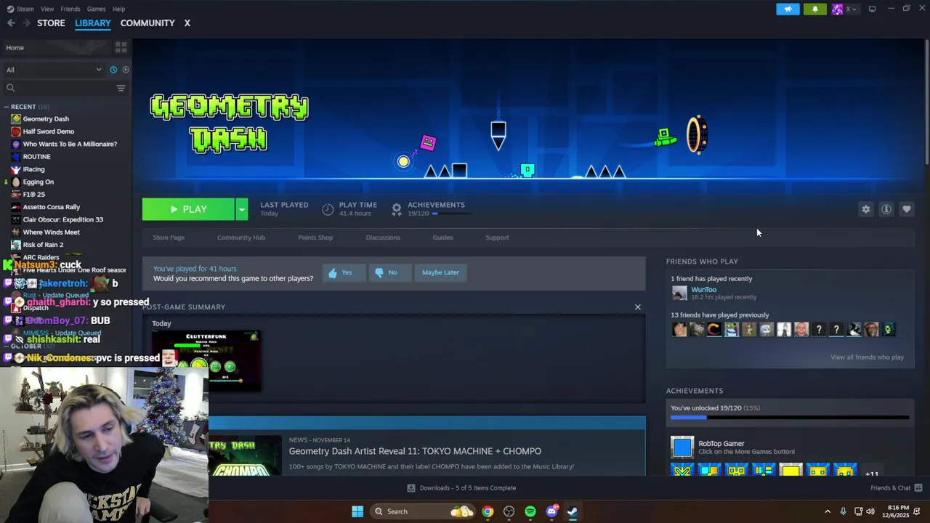The height and width of the screenshot is (523, 930).
Task: Open the game settings gear icon
Action: coord(865,209)
